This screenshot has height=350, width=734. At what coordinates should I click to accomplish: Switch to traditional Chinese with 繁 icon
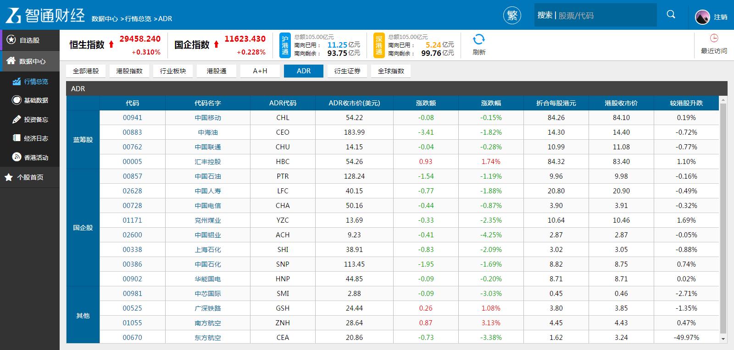pyautogui.click(x=512, y=16)
